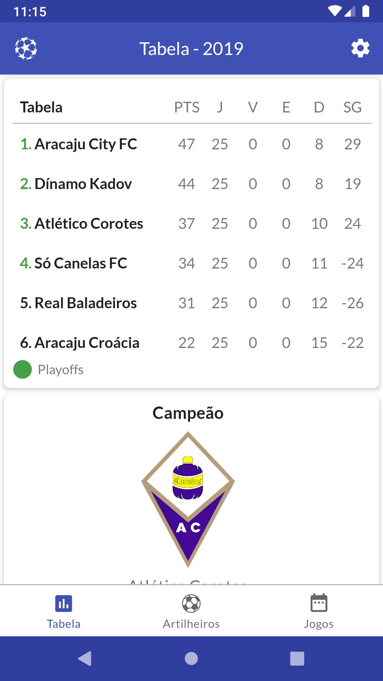Tap the Android back triangle button
This screenshot has height=681, width=383.
pos(85,659)
